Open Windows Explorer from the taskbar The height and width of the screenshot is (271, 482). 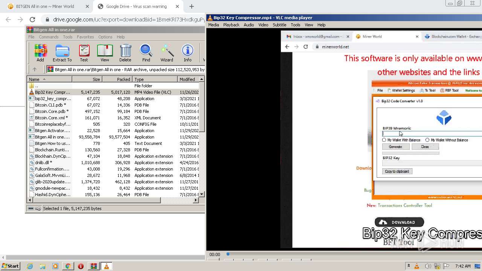(x=43, y=266)
